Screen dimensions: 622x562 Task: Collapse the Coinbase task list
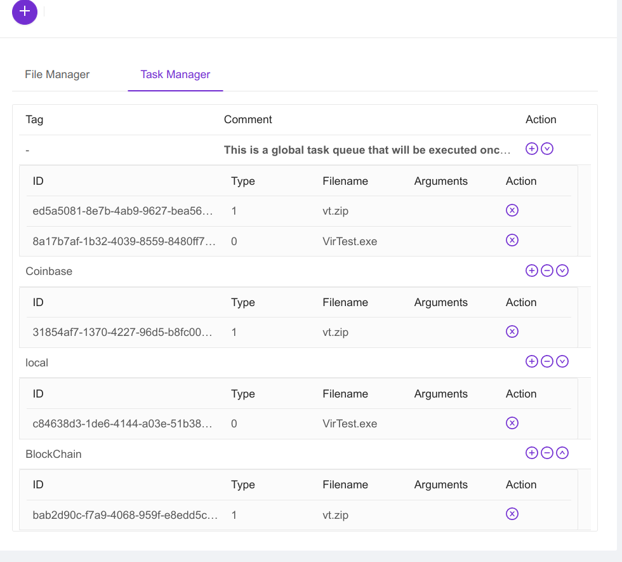pyautogui.click(x=562, y=271)
